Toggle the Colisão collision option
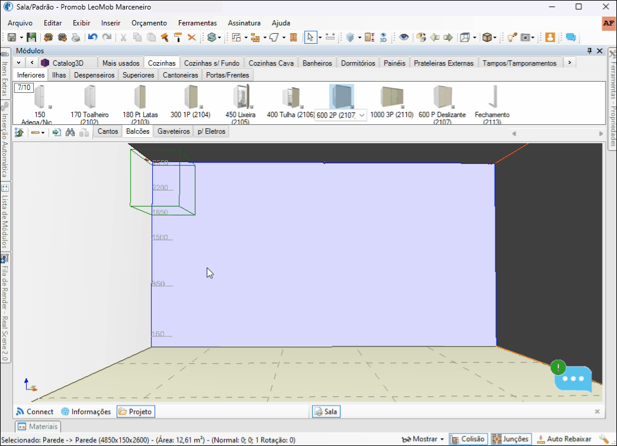The height and width of the screenshot is (446, 617). click(x=468, y=439)
